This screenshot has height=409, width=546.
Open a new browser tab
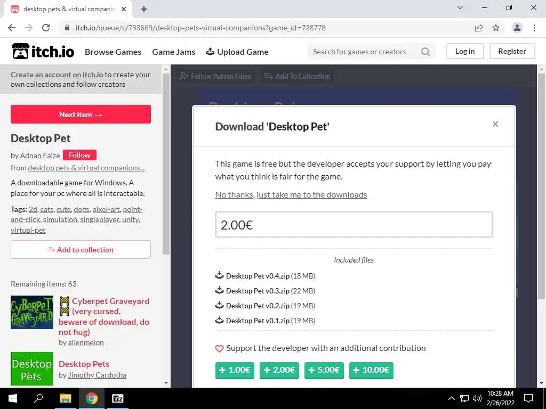[144, 9]
